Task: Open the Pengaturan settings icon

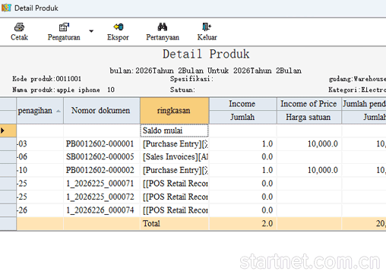Action: [x=64, y=27]
